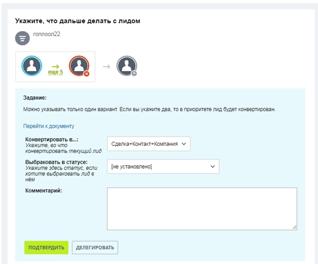
Task: Expand the "Сделка+Контакт+Компания" dropdown
Action: (148, 144)
